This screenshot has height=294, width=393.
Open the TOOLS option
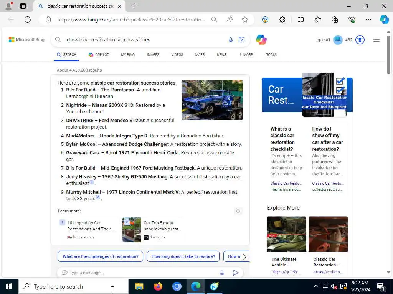[271, 54]
